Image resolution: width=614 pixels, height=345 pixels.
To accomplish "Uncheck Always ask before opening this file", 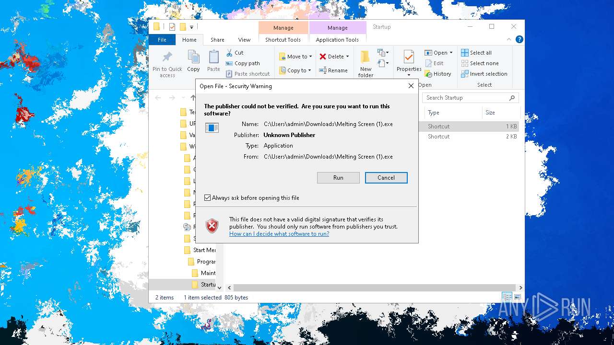I will click(207, 197).
